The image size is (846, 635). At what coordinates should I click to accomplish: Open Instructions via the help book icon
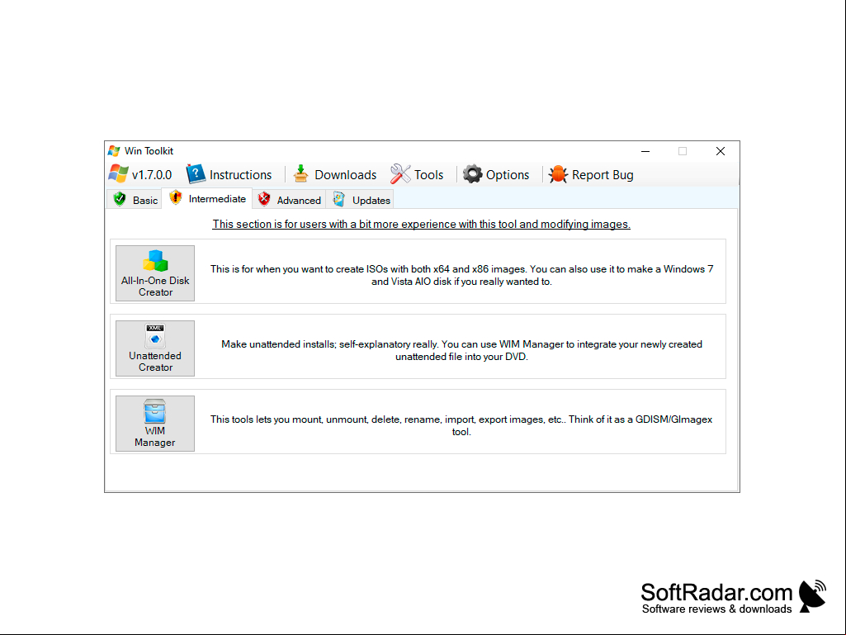[196, 174]
